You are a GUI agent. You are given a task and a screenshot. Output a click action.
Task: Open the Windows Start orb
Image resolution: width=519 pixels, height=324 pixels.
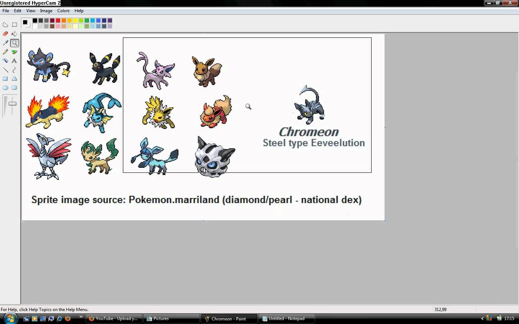[x=10, y=319]
